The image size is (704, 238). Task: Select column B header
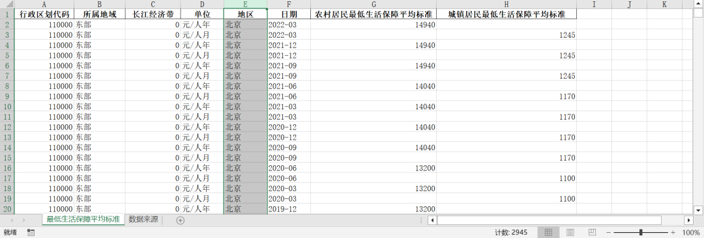point(99,4)
